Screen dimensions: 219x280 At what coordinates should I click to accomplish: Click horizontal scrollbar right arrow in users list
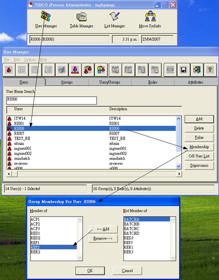(179, 174)
